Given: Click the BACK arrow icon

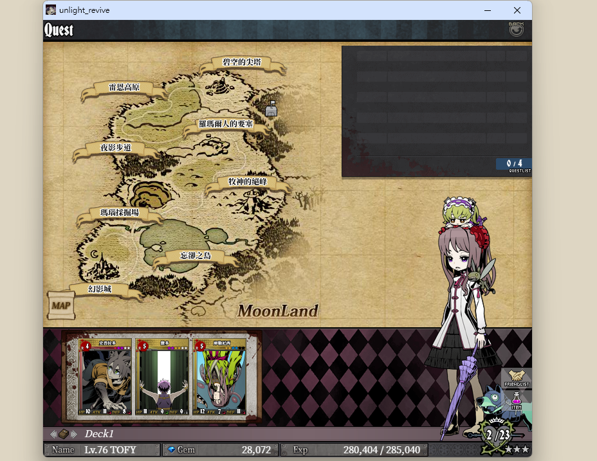Looking at the screenshot, I should tap(517, 29).
